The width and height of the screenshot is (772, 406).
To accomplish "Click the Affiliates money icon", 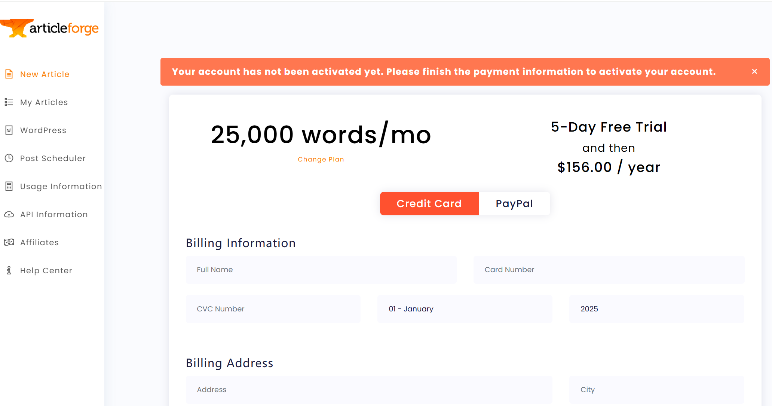I will point(9,242).
